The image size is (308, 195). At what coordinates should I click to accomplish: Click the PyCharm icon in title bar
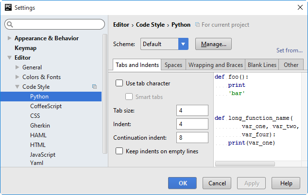(8, 8)
